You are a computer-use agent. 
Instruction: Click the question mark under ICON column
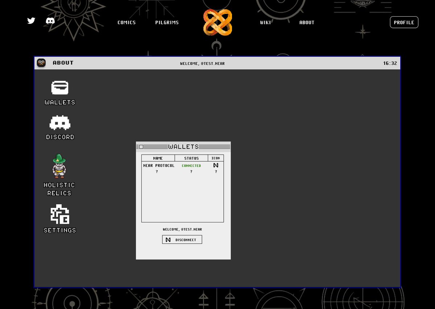click(216, 172)
